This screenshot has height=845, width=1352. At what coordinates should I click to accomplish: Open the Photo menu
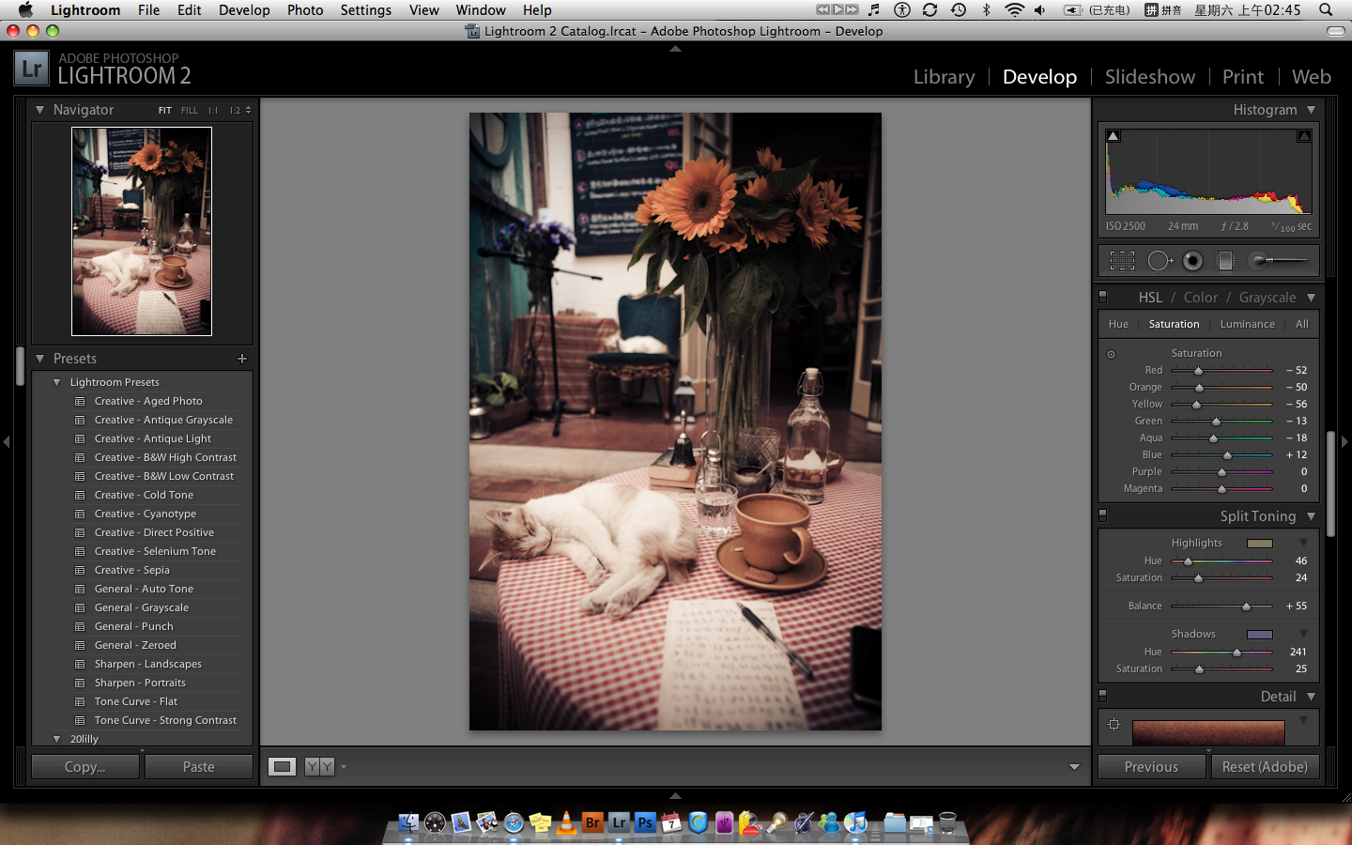(x=305, y=9)
